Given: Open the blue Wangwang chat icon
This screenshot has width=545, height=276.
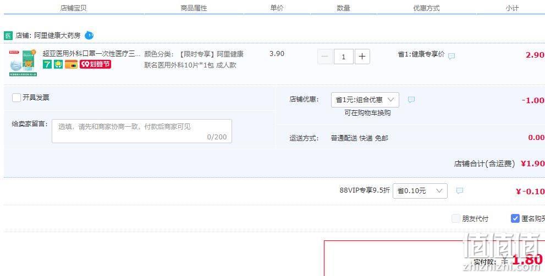Looking at the screenshot, I should pyautogui.click(x=89, y=35).
